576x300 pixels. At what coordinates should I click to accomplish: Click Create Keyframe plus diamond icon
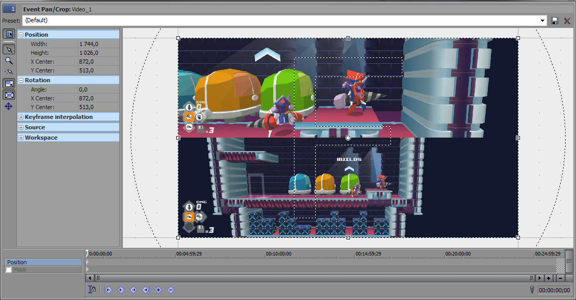pos(158,290)
